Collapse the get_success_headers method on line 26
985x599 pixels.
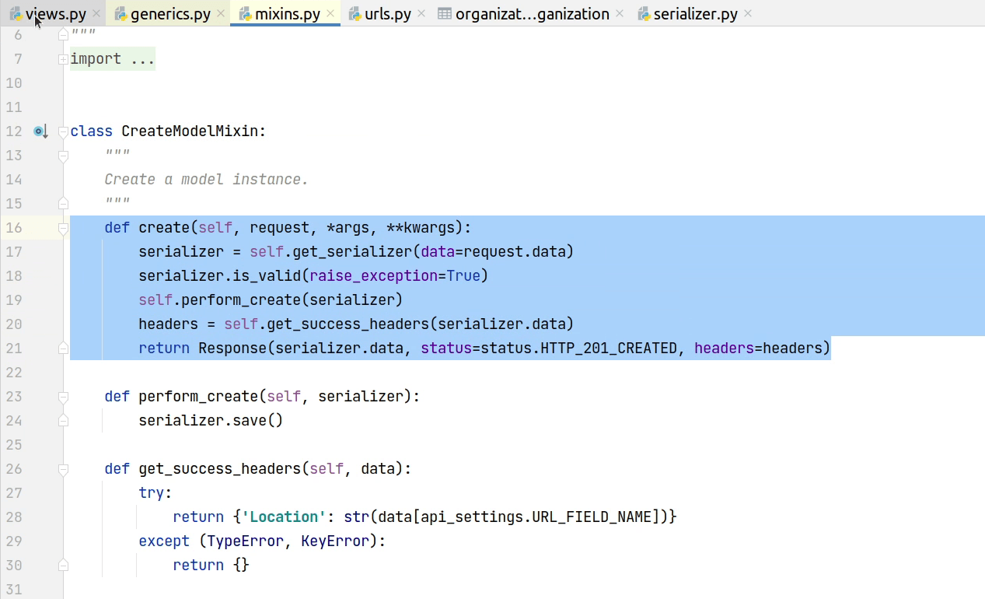(x=63, y=469)
